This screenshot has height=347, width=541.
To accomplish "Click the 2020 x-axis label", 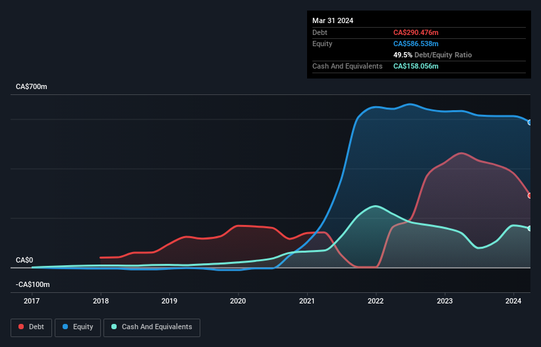I will pos(238,301).
